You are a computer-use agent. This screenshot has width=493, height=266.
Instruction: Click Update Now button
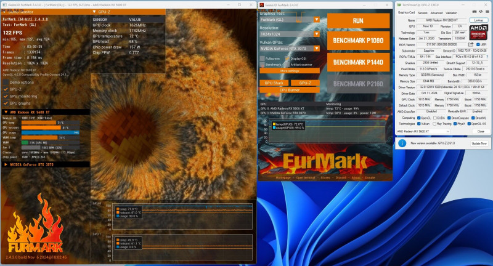[x=479, y=143]
